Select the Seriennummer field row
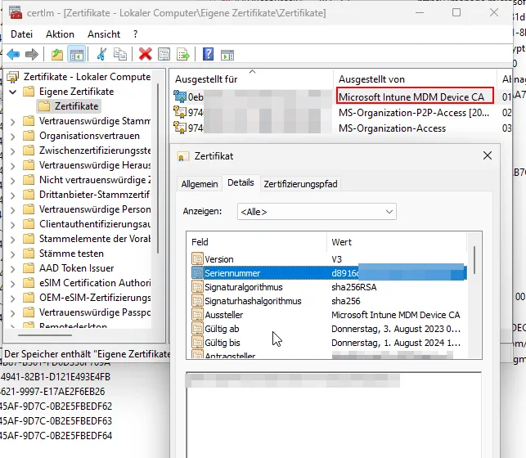Screen dimensions: 526x458 [x=329, y=273]
